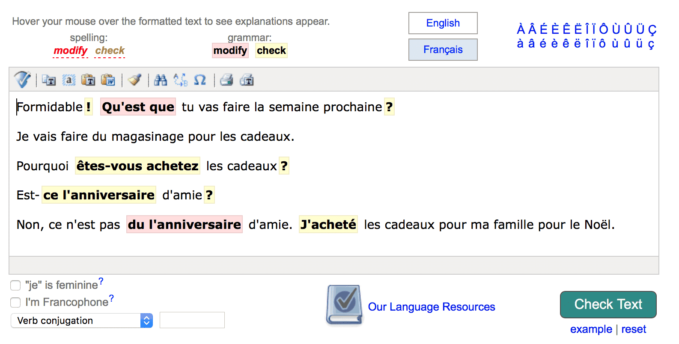Open the Verb conjugation dropdown
Screen dimensions: 679x344
coord(81,320)
